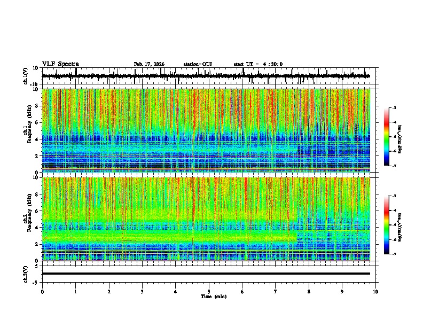Click the ch.1 voltage waveform trace panel
Image resolution: width=423 pixels, height=327 pixels.
click(210, 76)
